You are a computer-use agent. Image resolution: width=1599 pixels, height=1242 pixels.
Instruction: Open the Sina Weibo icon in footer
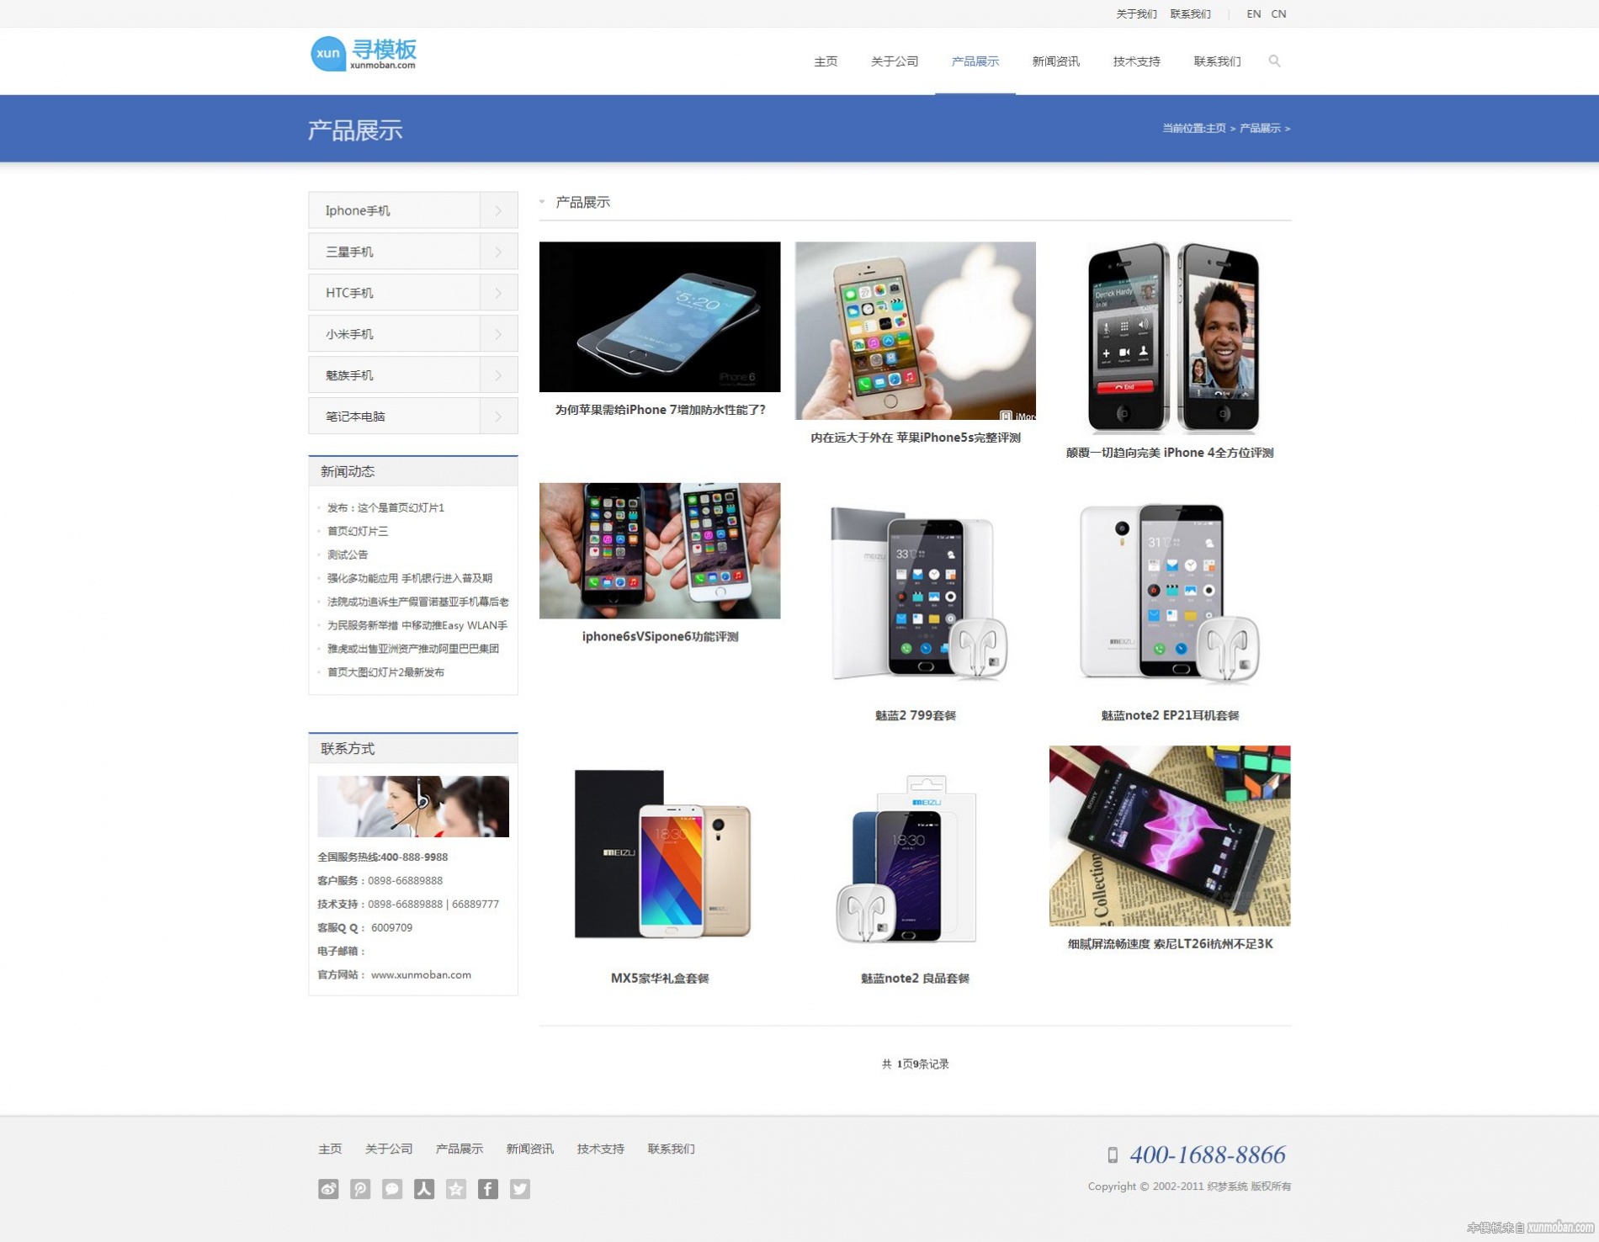click(x=328, y=1188)
